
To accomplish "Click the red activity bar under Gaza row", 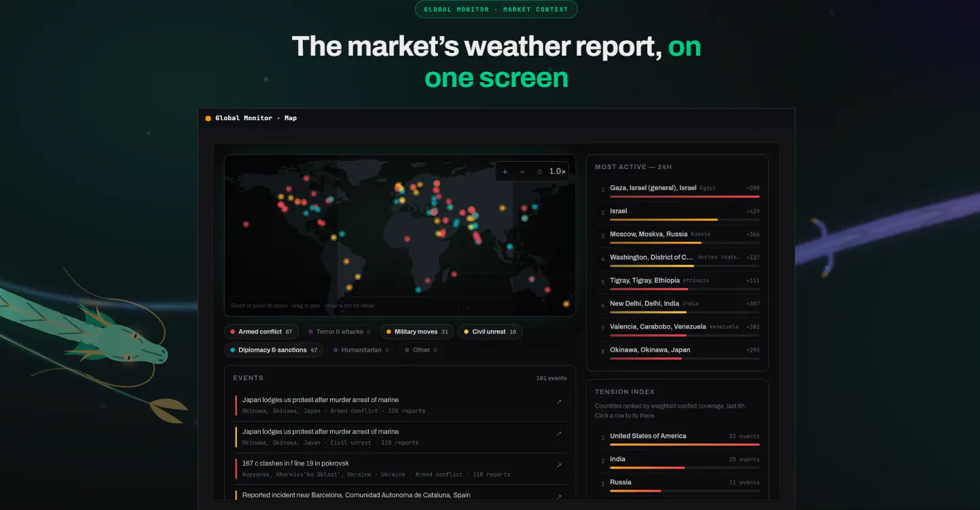I will coord(685,197).
